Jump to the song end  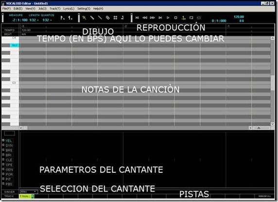pos(160,17)
